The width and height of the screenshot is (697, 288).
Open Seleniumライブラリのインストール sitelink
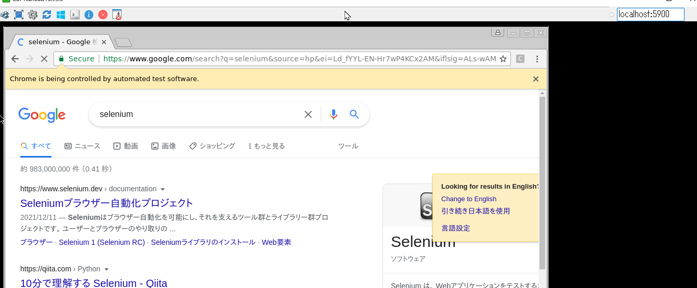click(x=203, y=242)
